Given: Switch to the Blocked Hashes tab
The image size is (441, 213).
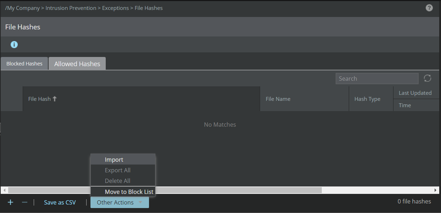Looking at the screenshot, I should (24, 64).
